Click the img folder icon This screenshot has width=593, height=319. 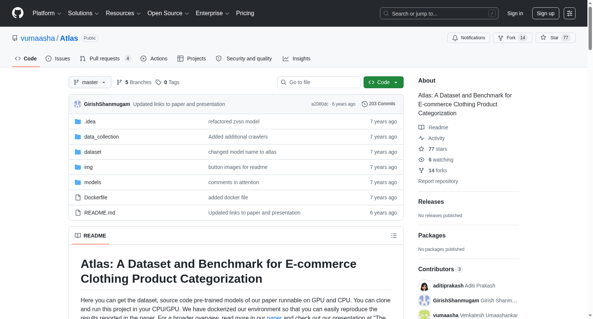pos(78,167)
